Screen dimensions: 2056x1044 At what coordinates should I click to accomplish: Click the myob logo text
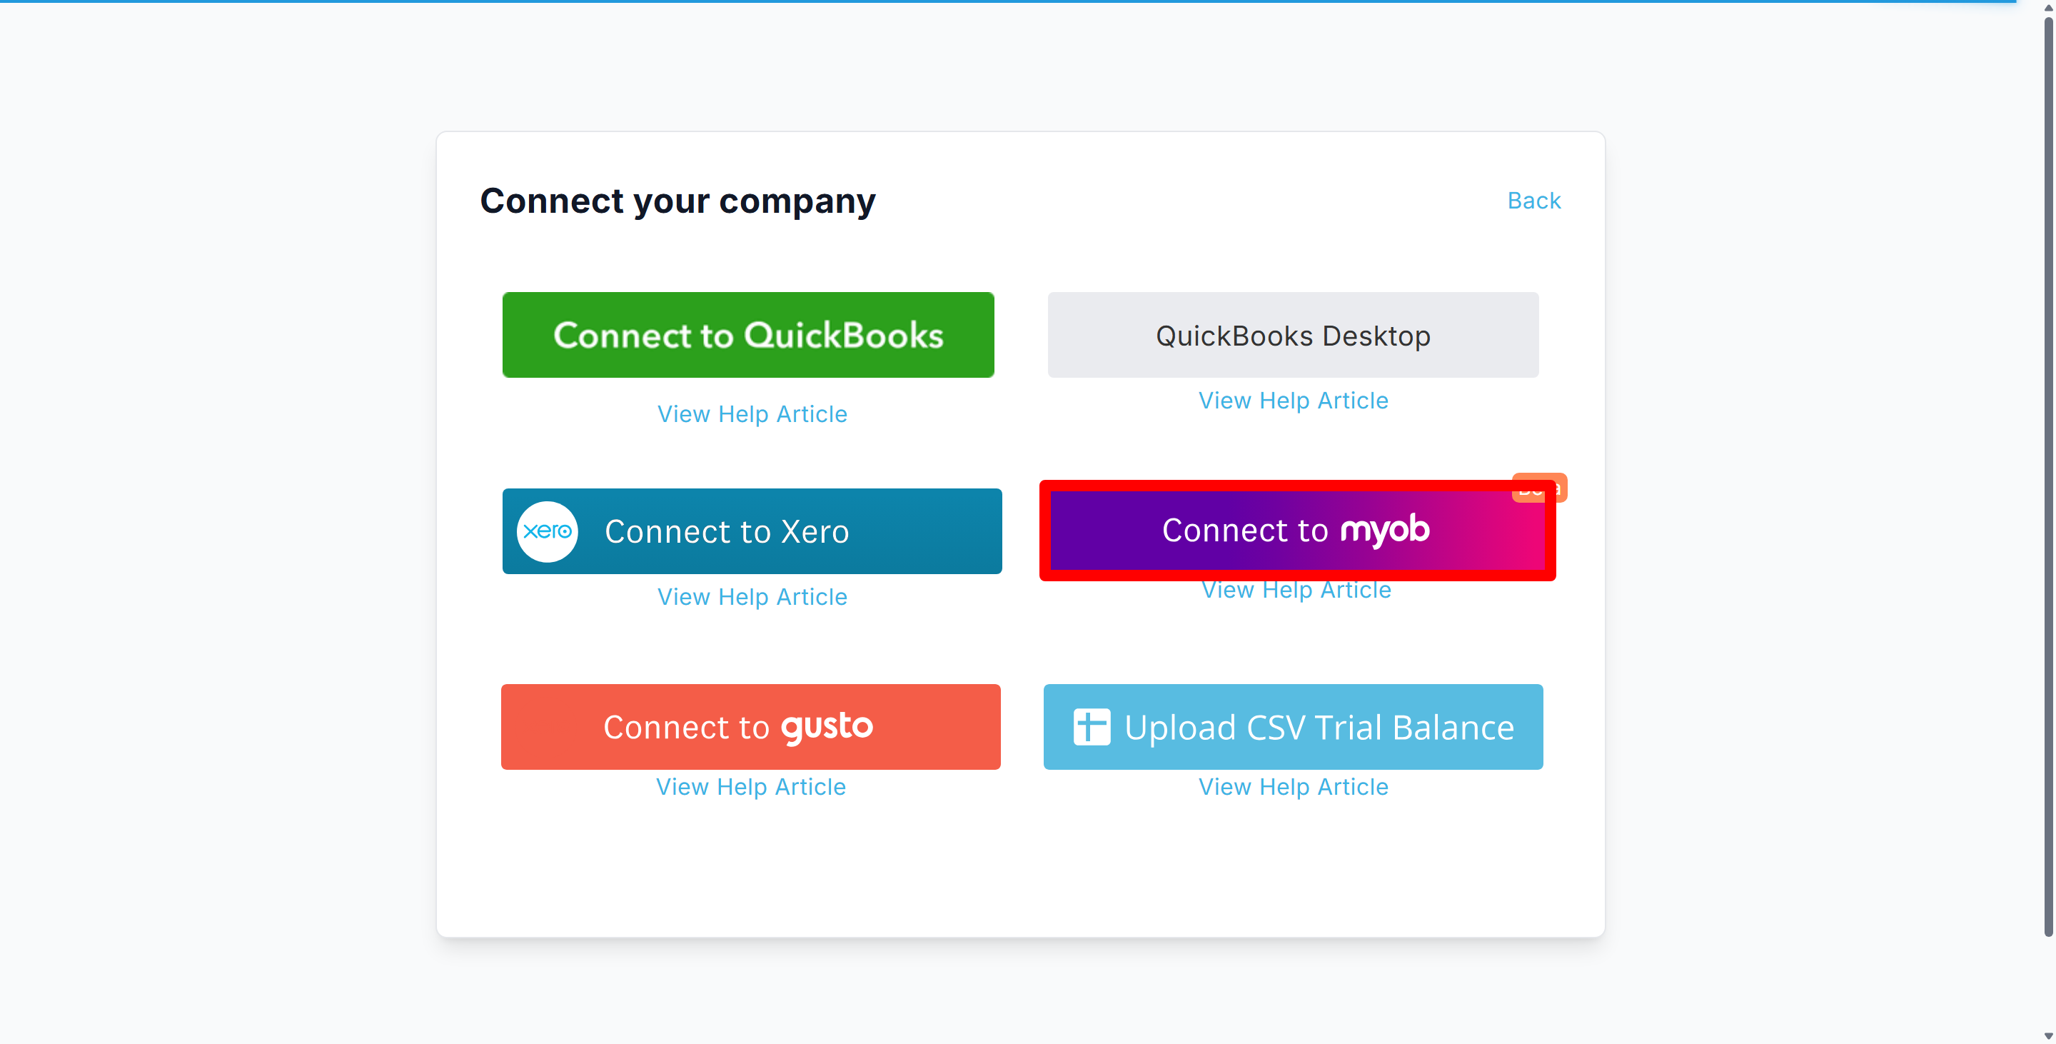(1384, 530)
